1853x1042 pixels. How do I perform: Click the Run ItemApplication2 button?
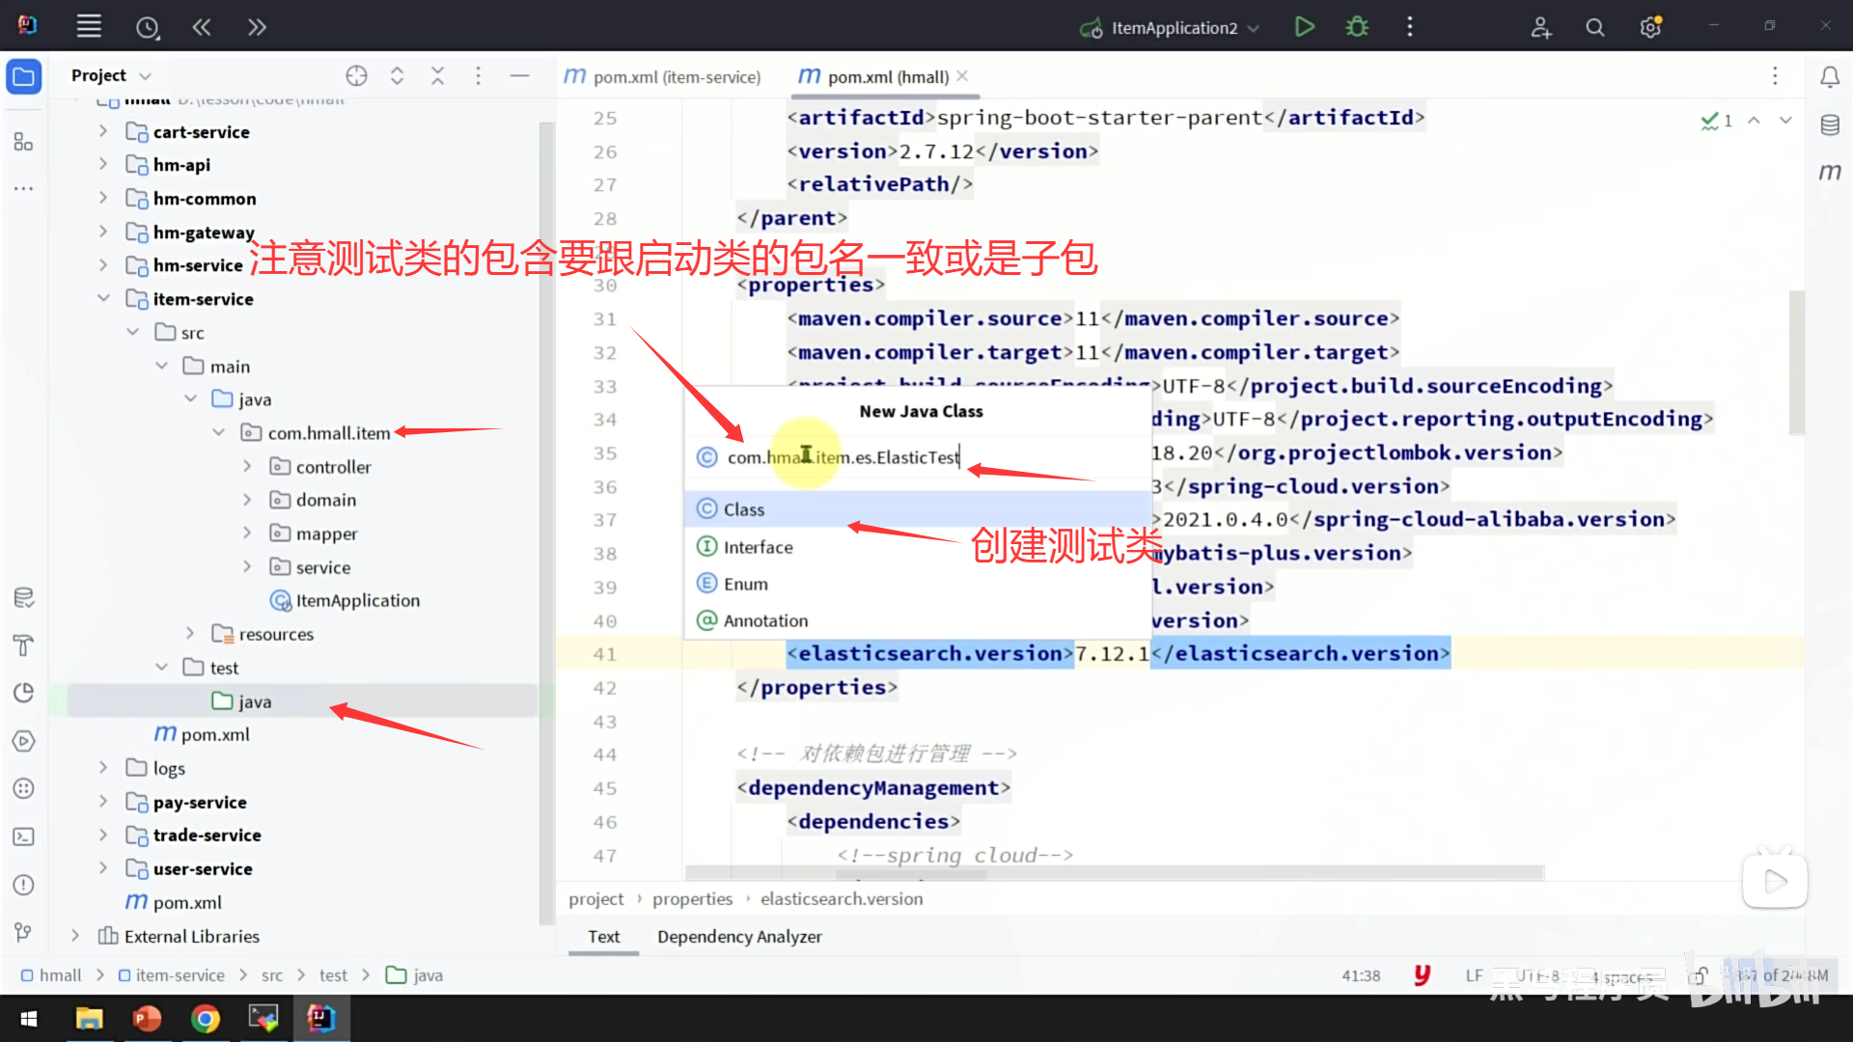1304,27
